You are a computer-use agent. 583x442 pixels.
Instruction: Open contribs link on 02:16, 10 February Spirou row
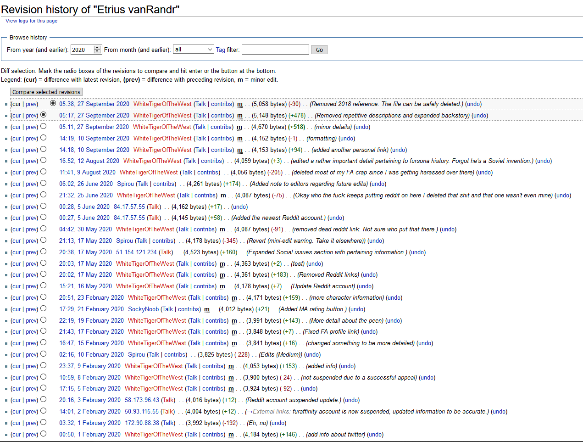tap(175, 355)
